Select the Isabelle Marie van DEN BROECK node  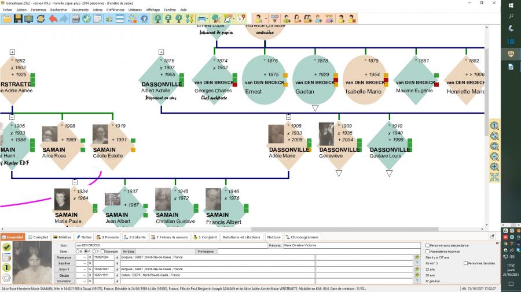[365, 80]
